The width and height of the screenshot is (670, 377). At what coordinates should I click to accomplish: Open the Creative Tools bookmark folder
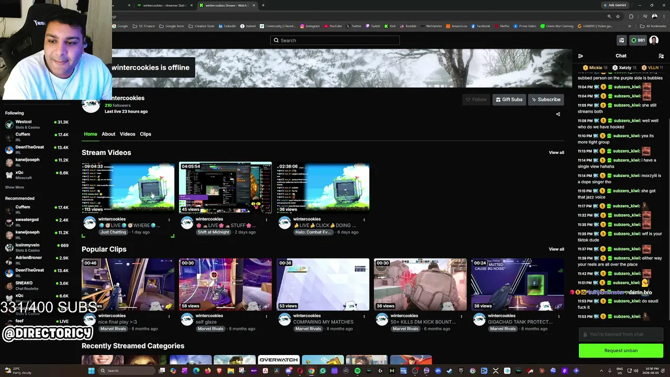point(202,26)
